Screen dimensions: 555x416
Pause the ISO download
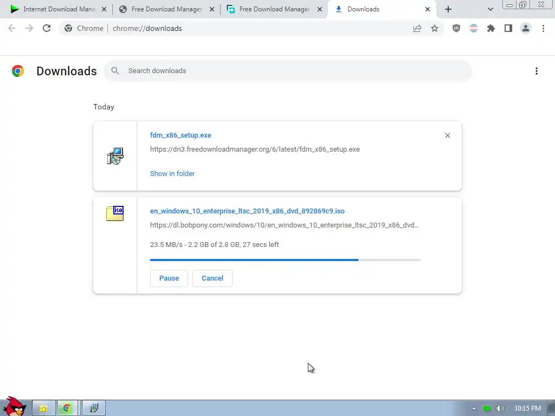pyautogui.click(x=169, y=278)
